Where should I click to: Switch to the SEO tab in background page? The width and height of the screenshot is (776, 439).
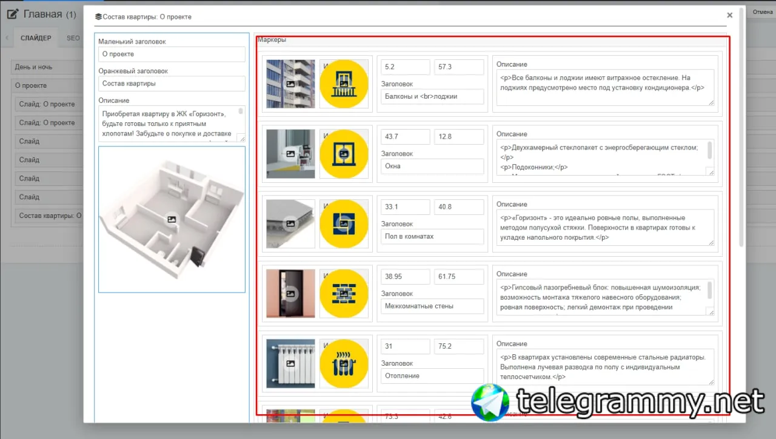tap(73, 38)
